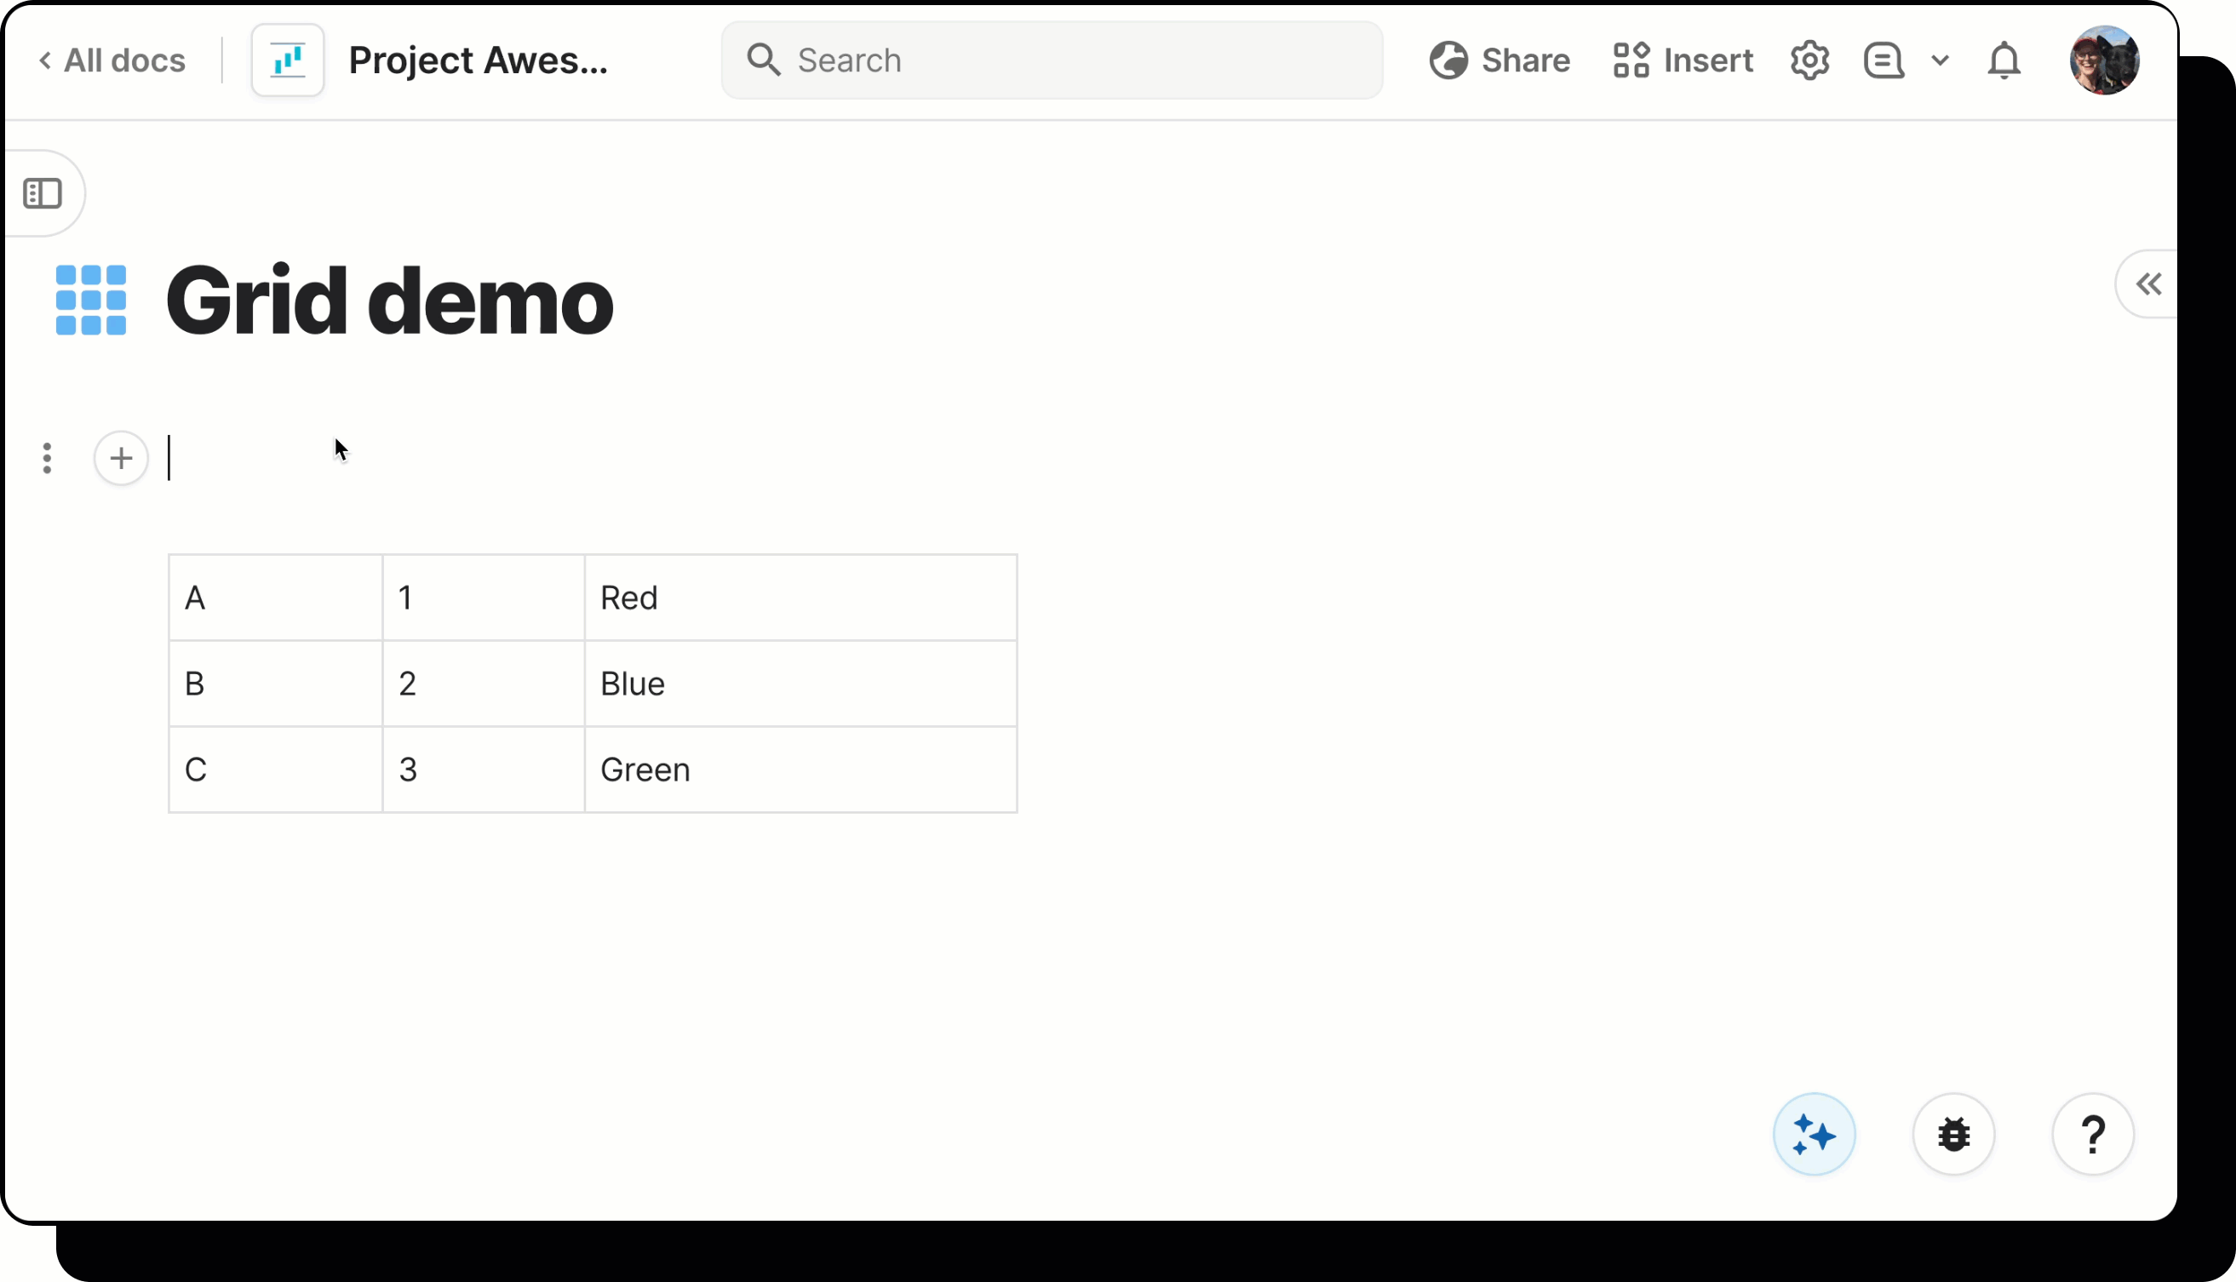
Task: Open settings gear icon
Action: [1809, 60]
